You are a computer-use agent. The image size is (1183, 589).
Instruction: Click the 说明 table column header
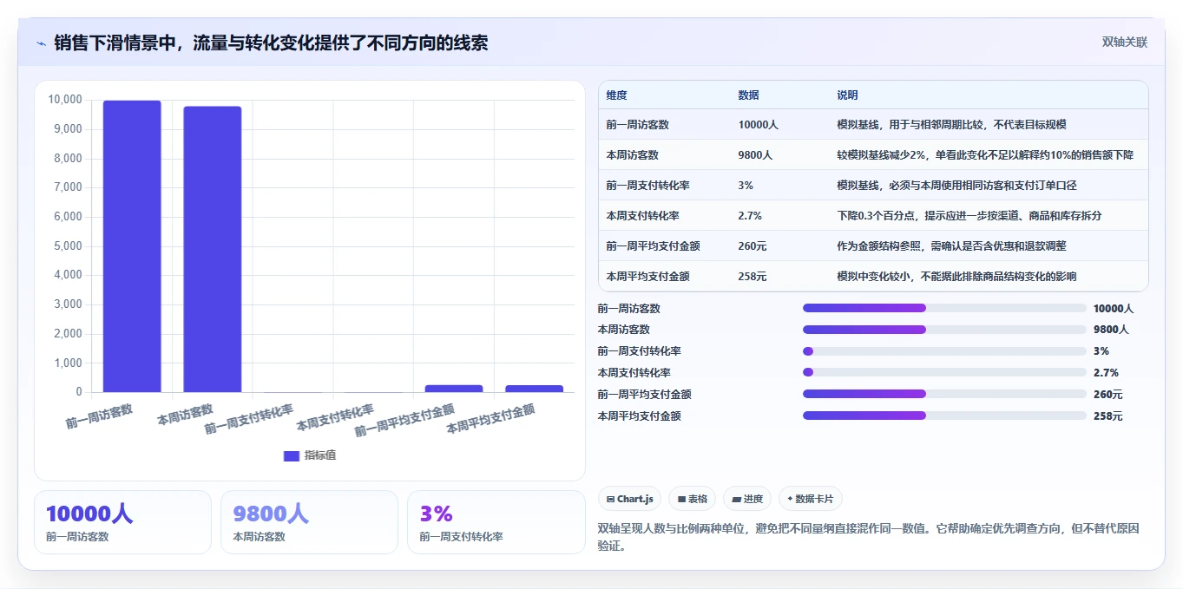click(x=847, y=95)
